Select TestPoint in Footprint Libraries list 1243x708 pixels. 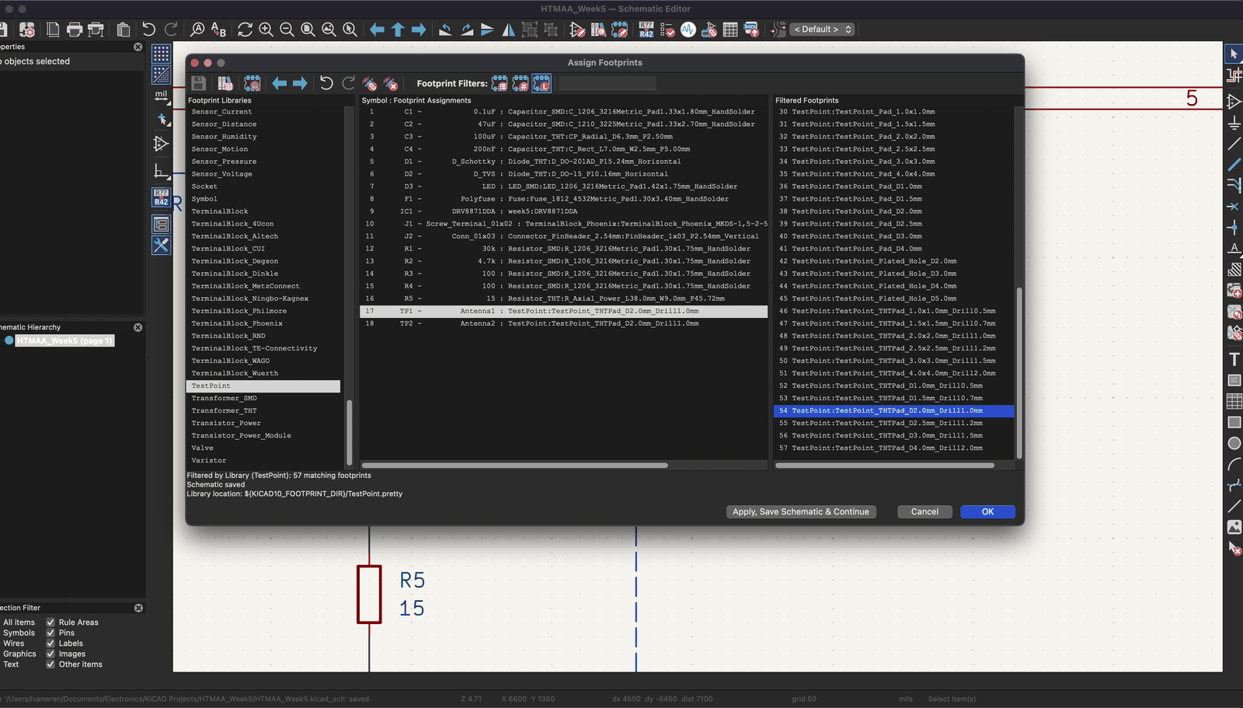263,386
